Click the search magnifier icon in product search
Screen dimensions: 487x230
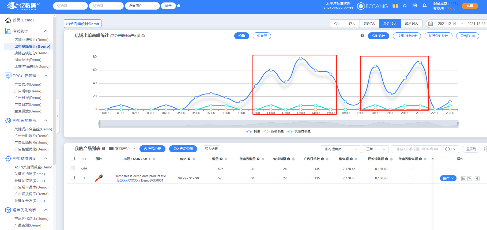point(448,149)
